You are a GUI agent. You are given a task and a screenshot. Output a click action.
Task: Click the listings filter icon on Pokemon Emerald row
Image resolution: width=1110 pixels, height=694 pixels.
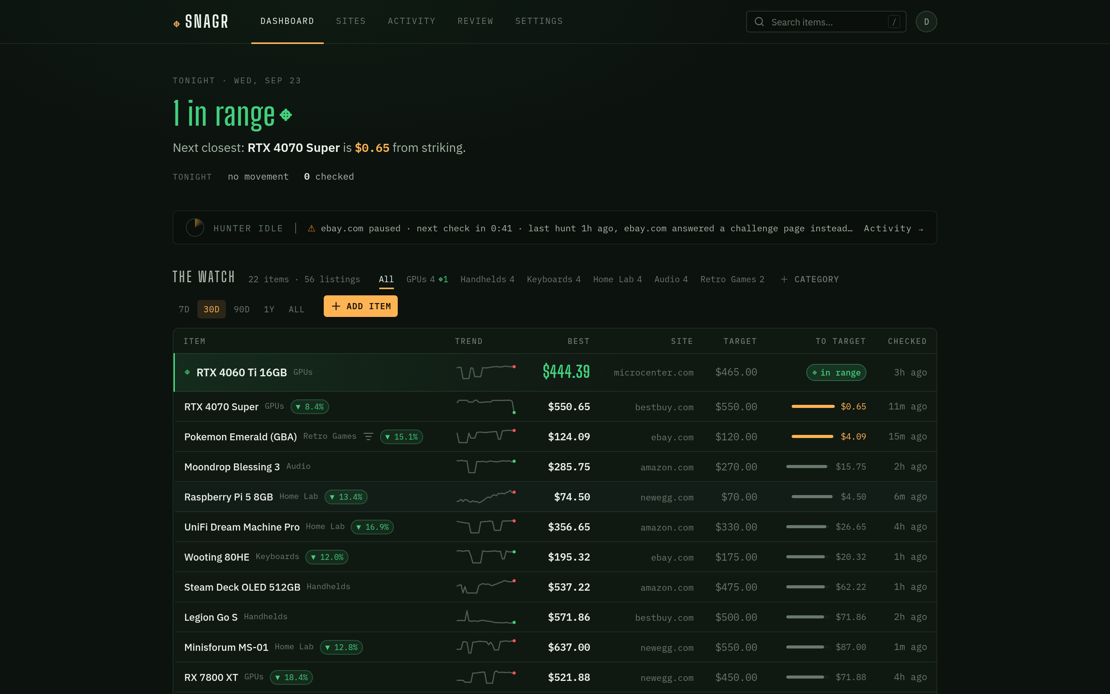click(x=368, y=436)
